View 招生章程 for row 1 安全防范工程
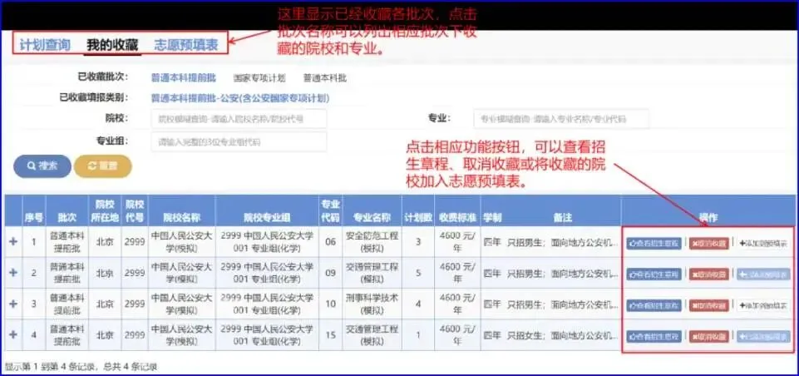The width and height of the screenshot is (799, 376). click(x=654, y=244)
